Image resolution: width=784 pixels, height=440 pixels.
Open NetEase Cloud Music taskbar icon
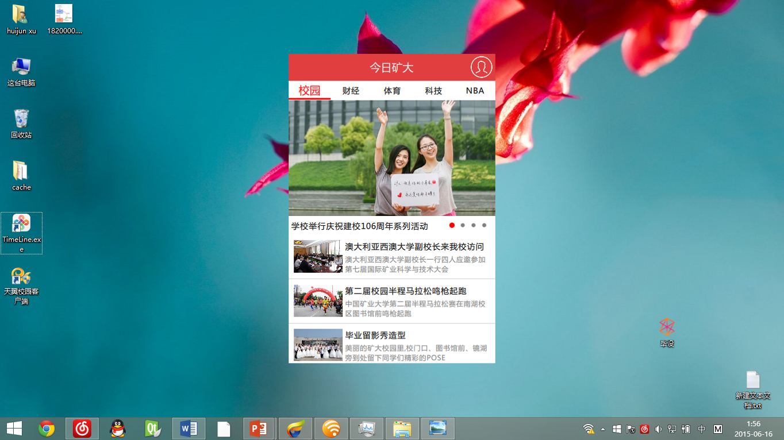click(x=82, y=429)
